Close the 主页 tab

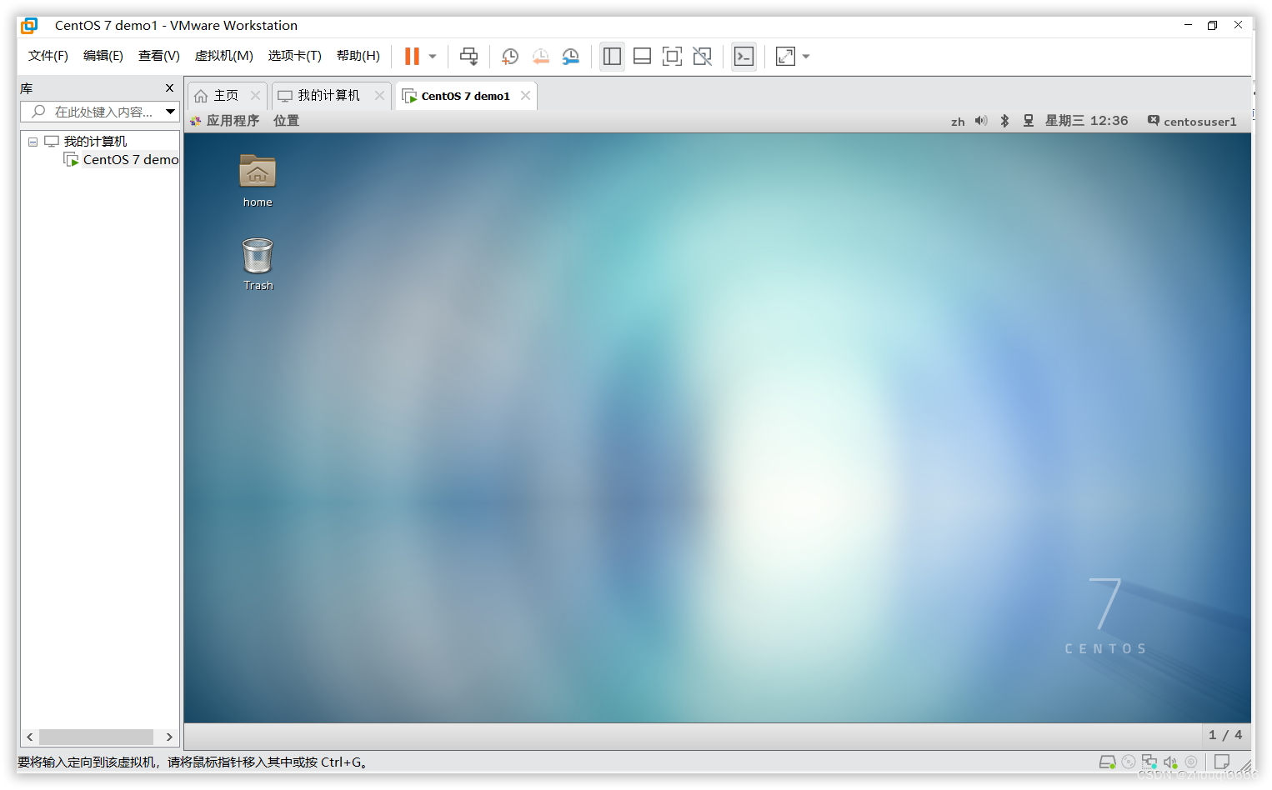pos(256,96)
